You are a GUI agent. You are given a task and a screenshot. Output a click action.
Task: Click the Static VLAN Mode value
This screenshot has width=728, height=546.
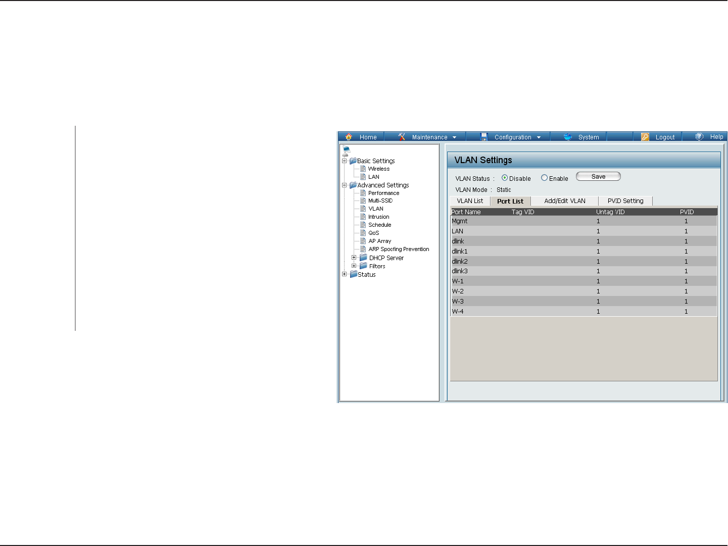(x=504, y=190)
